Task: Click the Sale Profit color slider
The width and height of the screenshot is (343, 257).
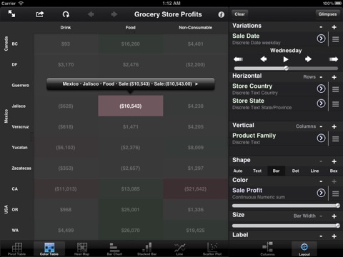Action: pyautogui.click(x=286, y=206)
